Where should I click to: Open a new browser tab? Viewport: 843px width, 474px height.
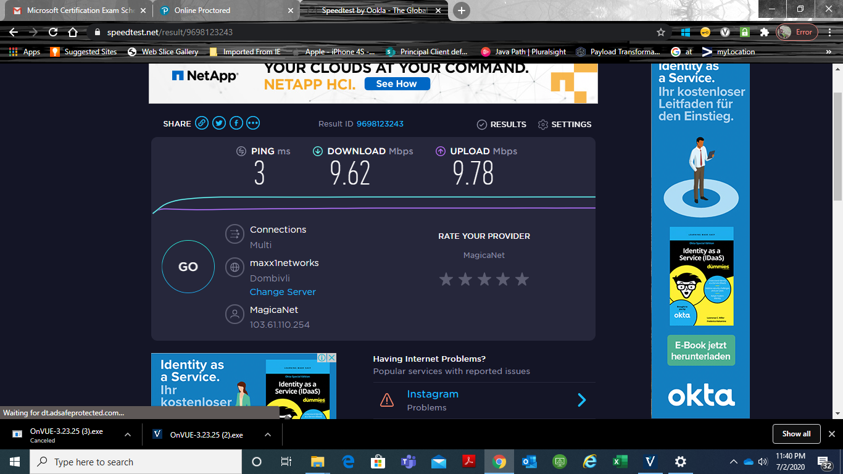pyautogui.click(x=461, y=10)
